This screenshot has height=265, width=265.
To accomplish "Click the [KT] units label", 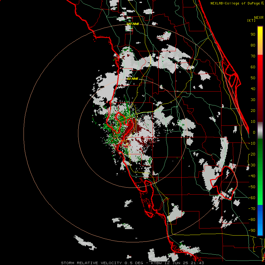I will [x=251, y=20].
